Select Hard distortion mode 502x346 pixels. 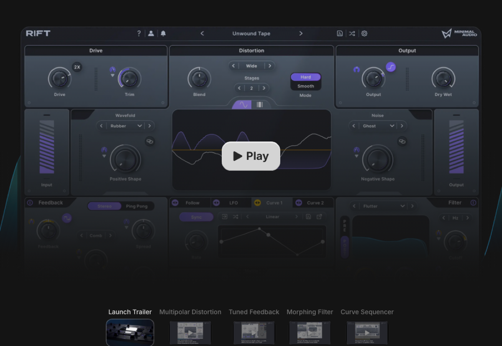click(306, 77)
